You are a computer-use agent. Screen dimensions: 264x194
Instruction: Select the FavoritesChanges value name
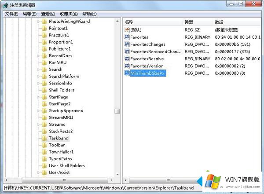coord(148,44)
